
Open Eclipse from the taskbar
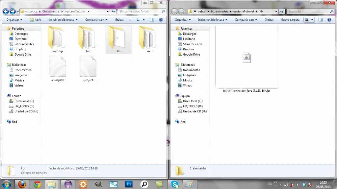[x=68, y=184]
